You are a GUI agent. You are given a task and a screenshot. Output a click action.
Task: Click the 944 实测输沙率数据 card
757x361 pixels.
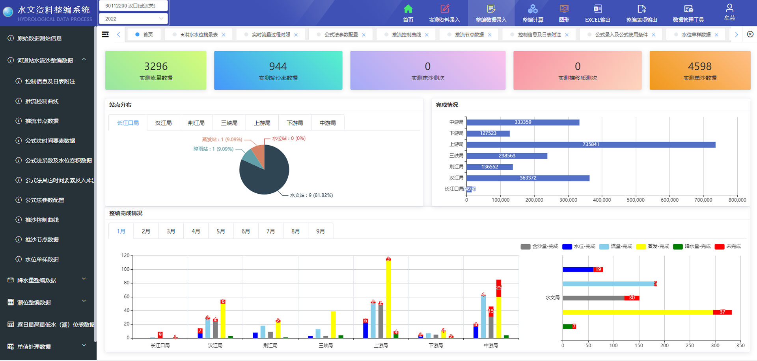click(x=278, y=70)
